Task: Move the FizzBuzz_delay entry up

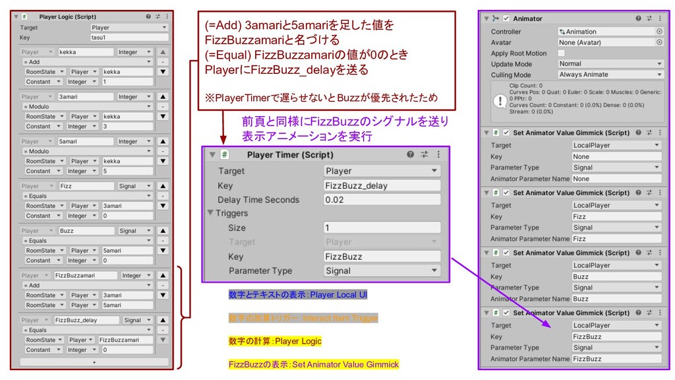Action: pos(163,320)
